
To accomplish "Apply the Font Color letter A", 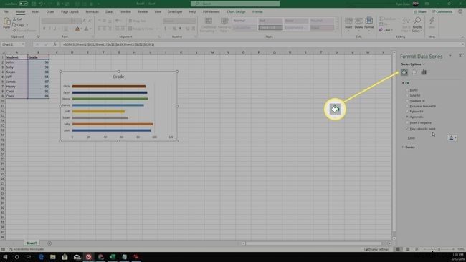I will pos(87,29).
